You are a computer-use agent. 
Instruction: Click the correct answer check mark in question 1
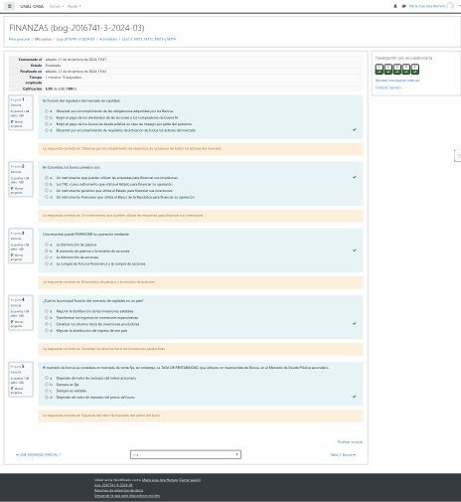click(354, 130)
